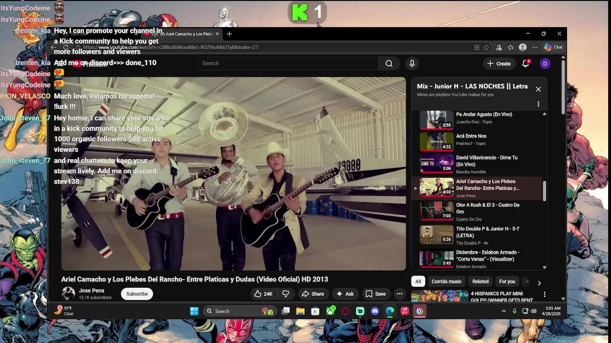Viewport: 611px width, 343px height.
Task: Open a new browser tab with plus button
Action: point(229,34)
